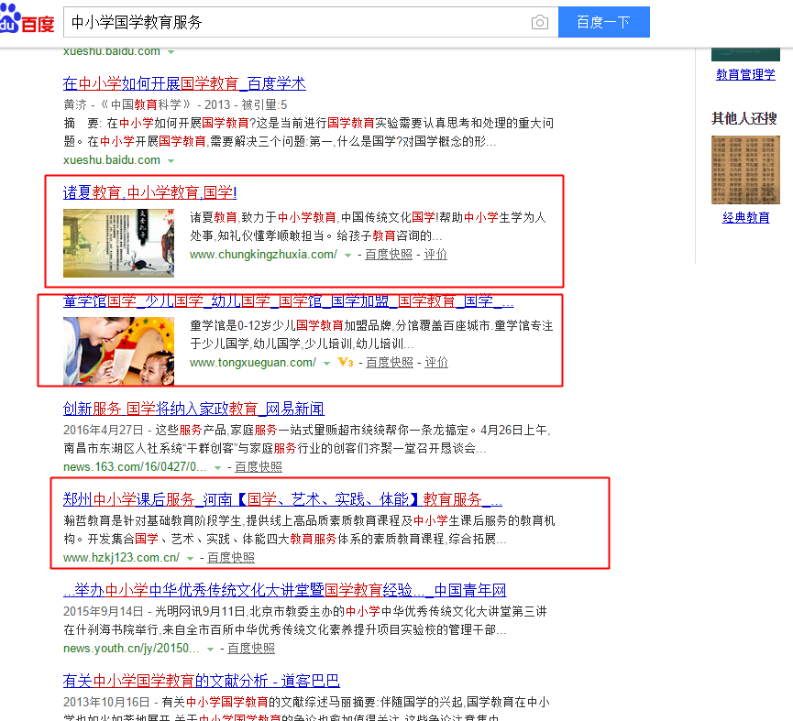793x721 pixels.
Task: Click news.163.com/16/0427/0... URL text
Action: pyautogui.click(x=135, y=467)
